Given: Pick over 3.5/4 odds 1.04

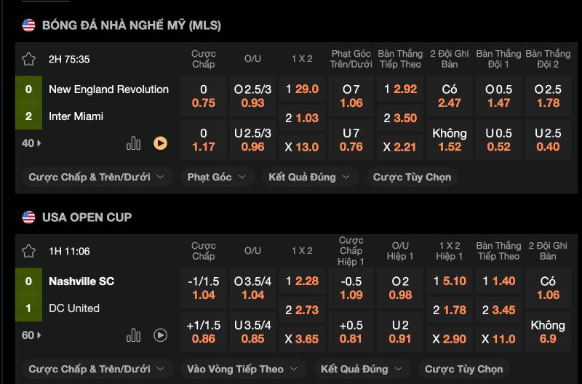Looking at the screenshot, I should coord(252,288).
